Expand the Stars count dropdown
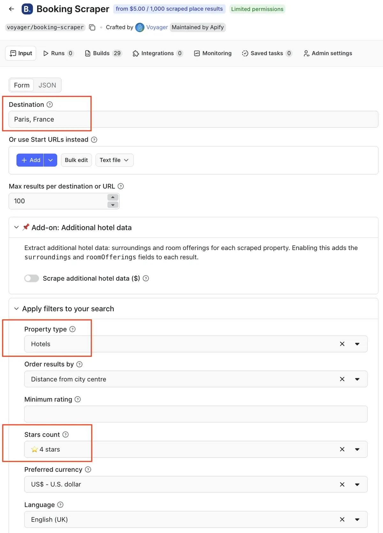This screenshot has width=383, height=533. (x=357, y=449)
